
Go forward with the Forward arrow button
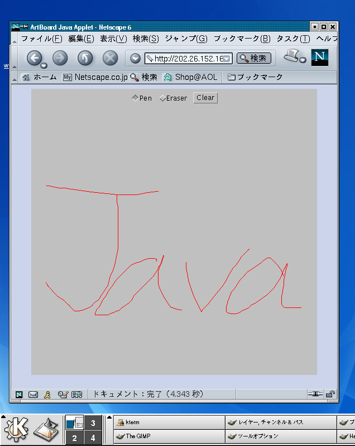point(60,58)
